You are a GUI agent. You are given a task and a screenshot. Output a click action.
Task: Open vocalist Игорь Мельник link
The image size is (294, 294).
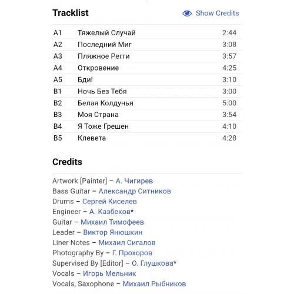(x=109, y=273)
